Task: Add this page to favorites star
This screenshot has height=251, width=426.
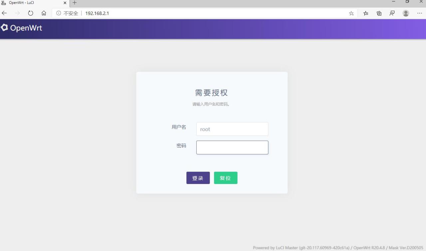Action: pyautogui.click(x=351, y=13)
